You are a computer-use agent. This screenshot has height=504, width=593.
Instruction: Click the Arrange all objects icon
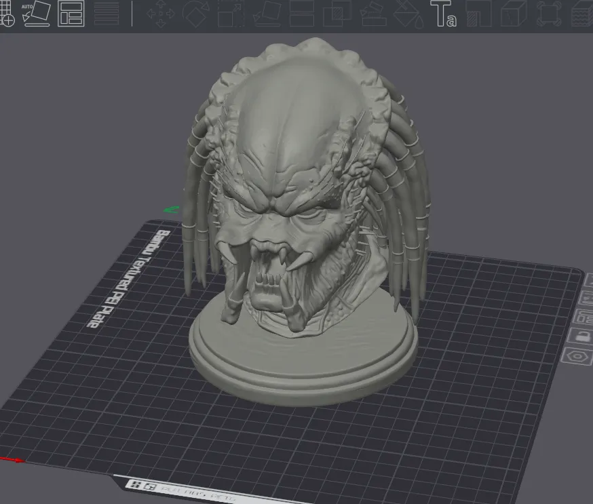pyautogui.click(x=71, y=14)
